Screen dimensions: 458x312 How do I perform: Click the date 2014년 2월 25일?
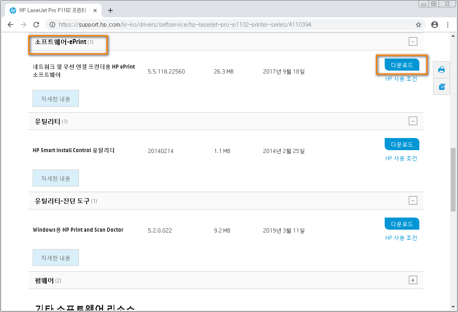pyautogui.click(x=284, y=151)
